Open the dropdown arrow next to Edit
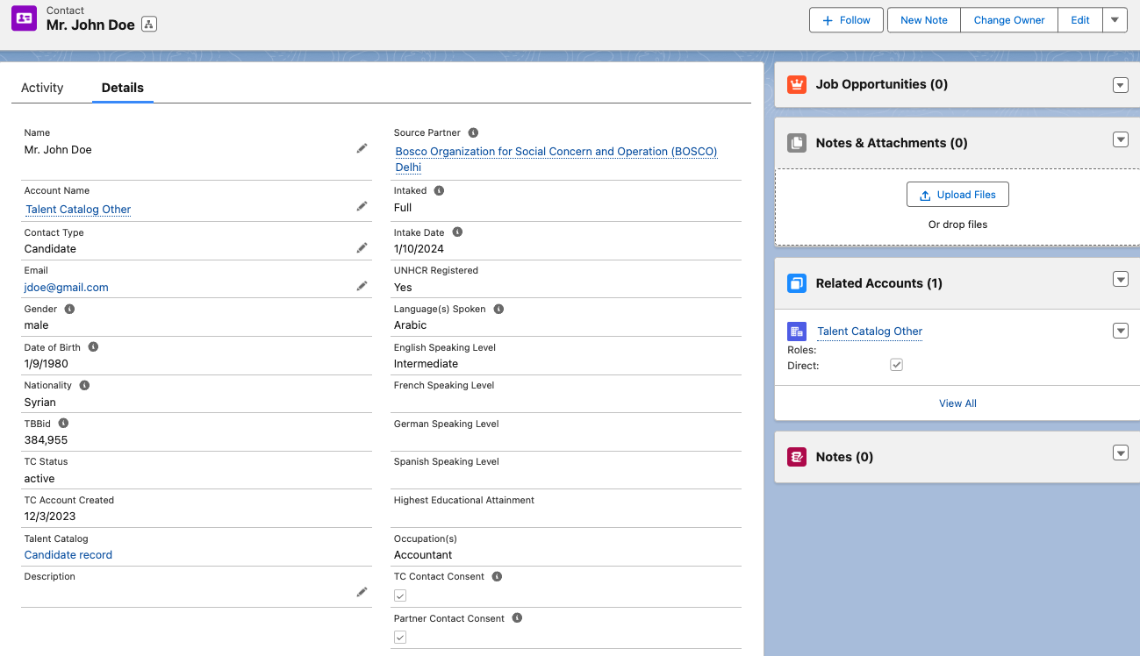The height and width of the screenshot is (656, 1140). (x=1115, y=19)
